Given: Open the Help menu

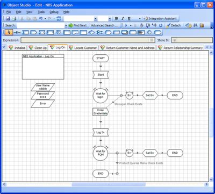Looking at the screenshot, I should click(x=66, y=12).
